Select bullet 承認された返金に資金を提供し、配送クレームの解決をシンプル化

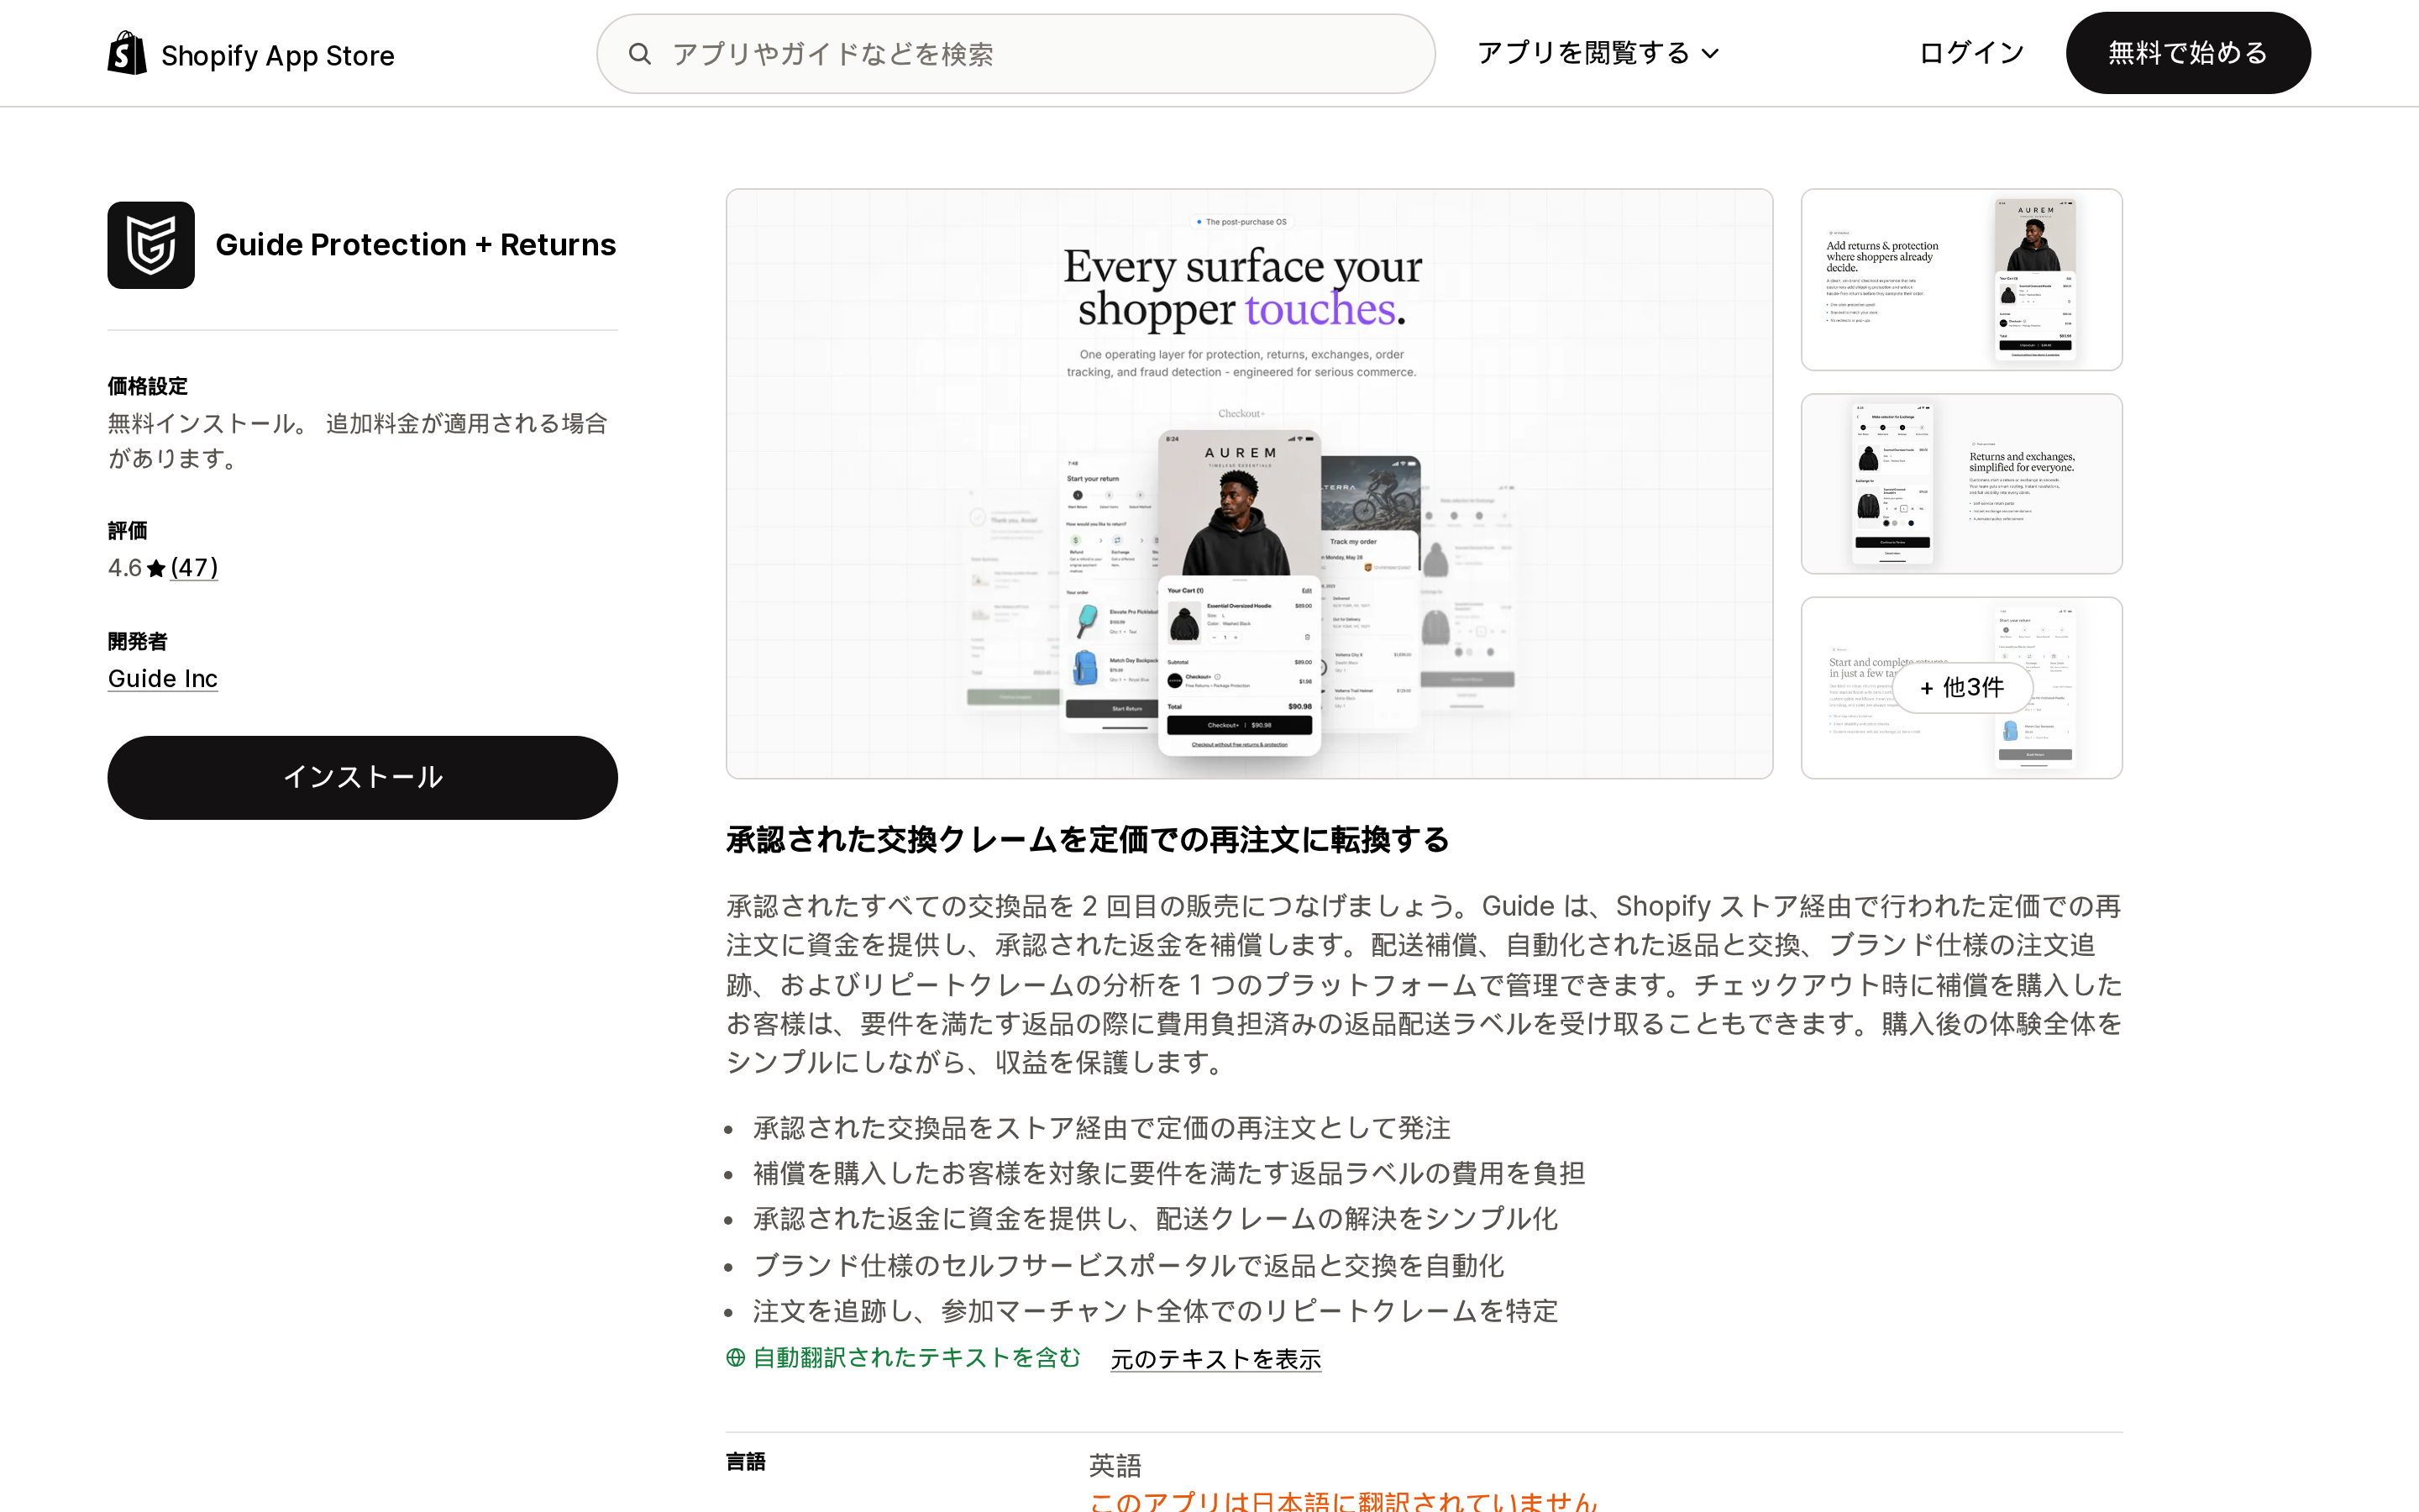1156,1219
